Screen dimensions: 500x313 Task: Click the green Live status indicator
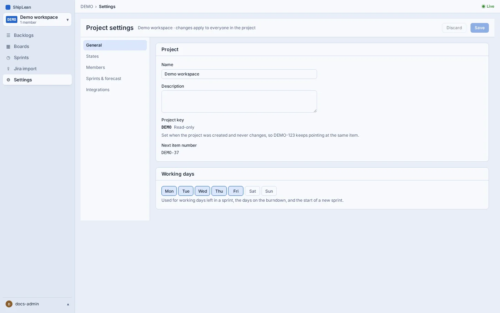488,6
